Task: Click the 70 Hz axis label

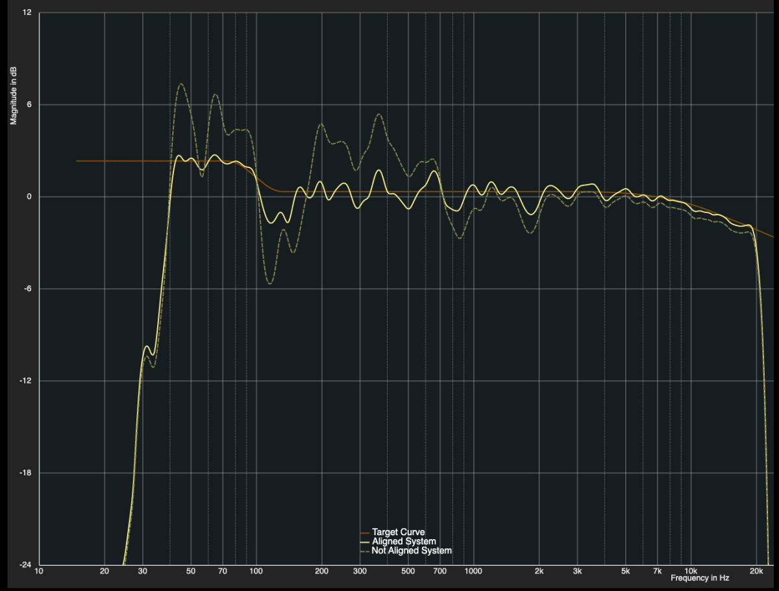Action: [x=223, y=572]
